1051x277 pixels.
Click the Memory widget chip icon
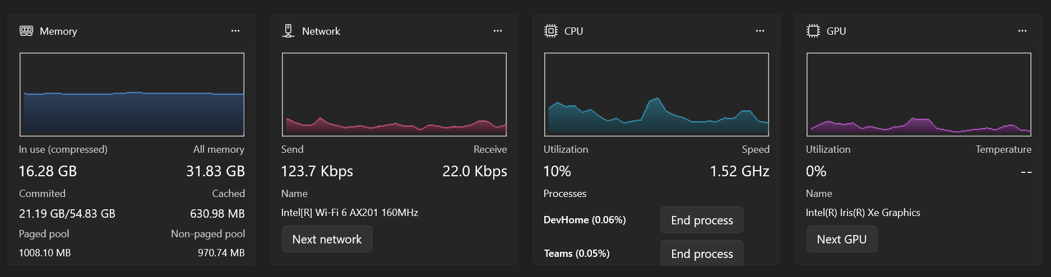[x=26, y=31]
